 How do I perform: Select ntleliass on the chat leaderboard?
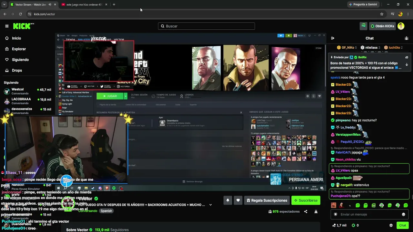click(370, 48)
